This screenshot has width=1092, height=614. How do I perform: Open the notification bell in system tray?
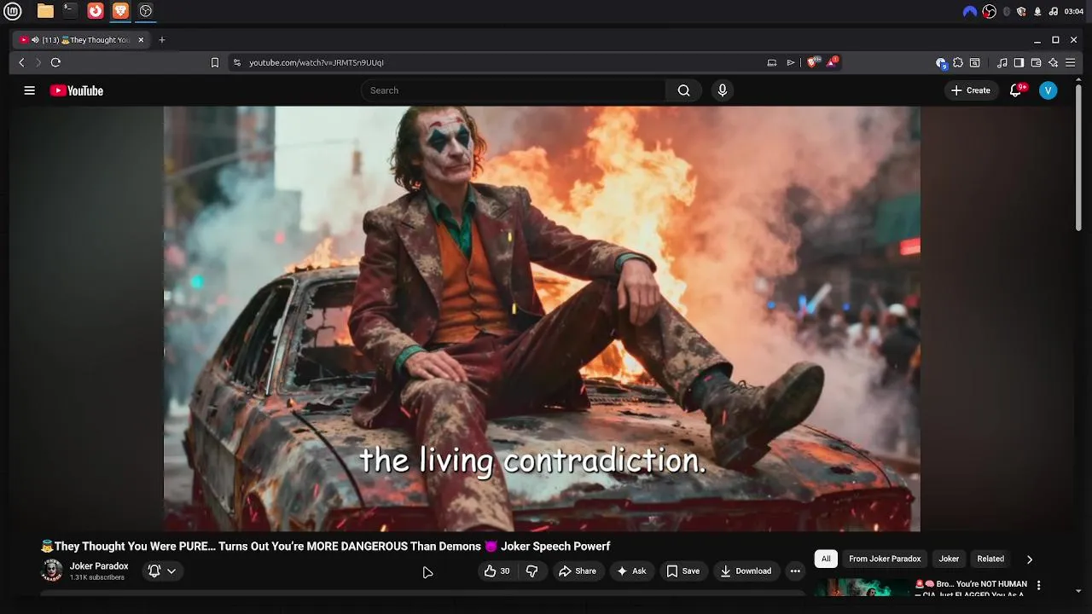[x=1037, y=11]
